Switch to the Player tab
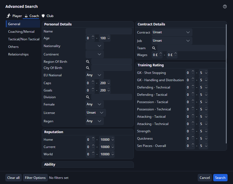 pyautogui.click(x=14, y=16)
